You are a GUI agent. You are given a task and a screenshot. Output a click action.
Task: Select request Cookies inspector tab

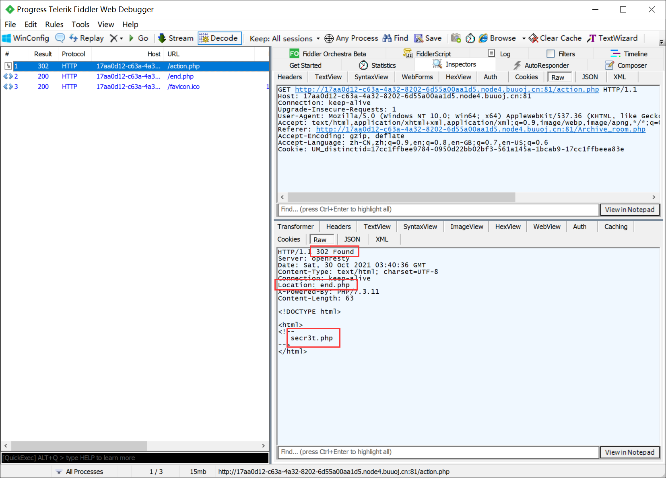click(526, 77)
